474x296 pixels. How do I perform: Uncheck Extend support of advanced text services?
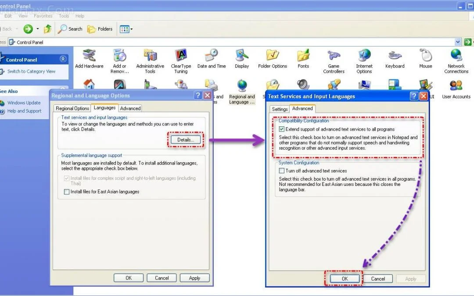[282, 129]
